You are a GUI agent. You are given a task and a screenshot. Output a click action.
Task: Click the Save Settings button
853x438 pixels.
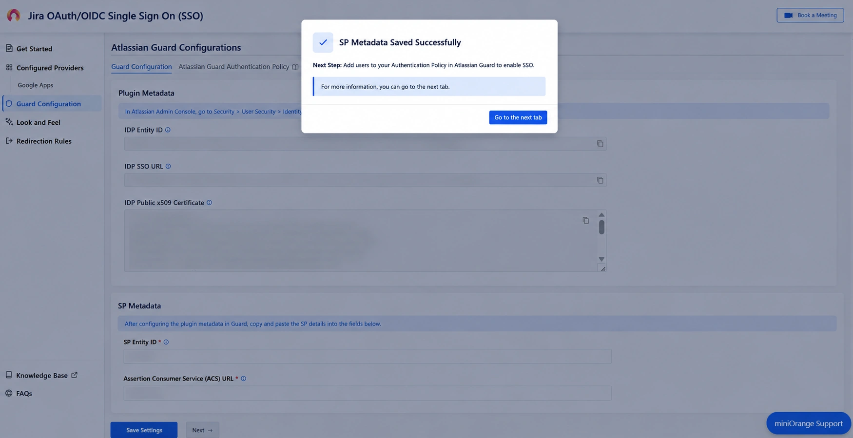click(144, 430)
